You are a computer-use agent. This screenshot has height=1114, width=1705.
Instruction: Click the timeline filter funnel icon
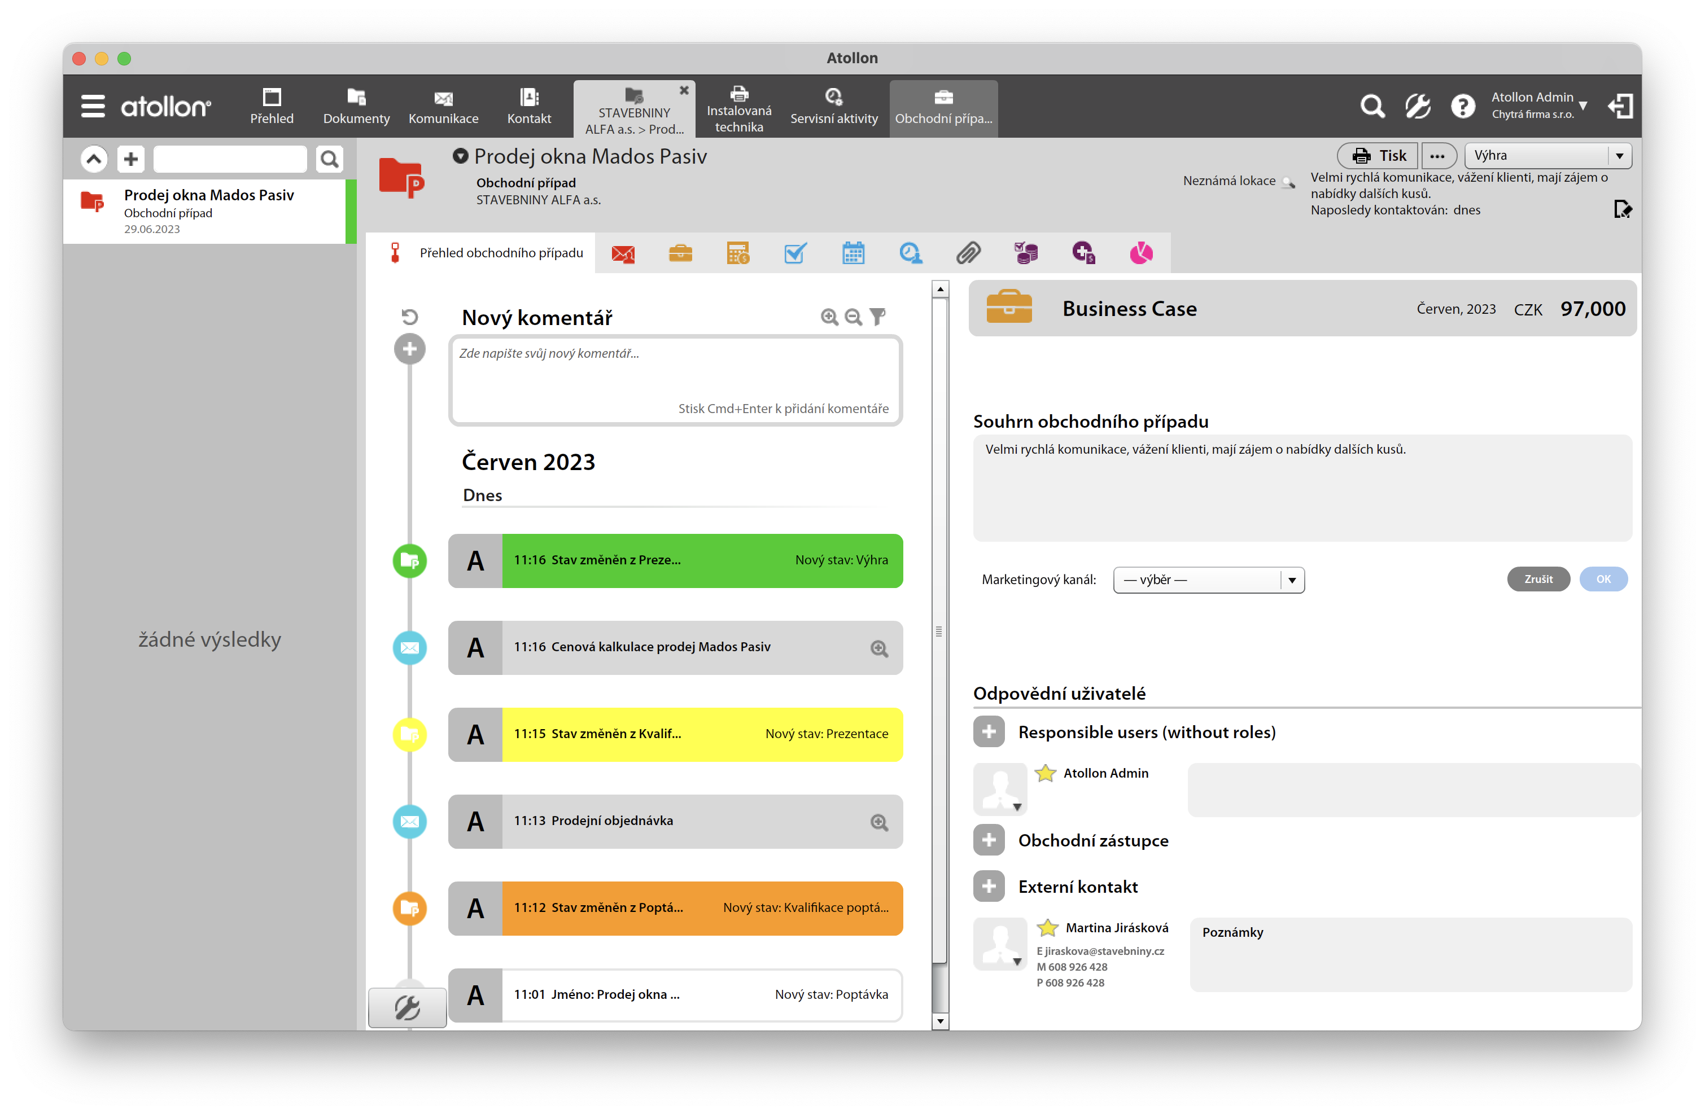(x=877, y=317)
